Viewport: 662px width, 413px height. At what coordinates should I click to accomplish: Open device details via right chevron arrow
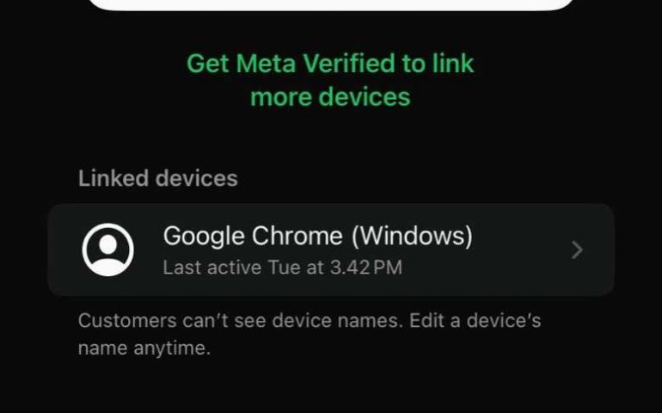click(577, 250)
